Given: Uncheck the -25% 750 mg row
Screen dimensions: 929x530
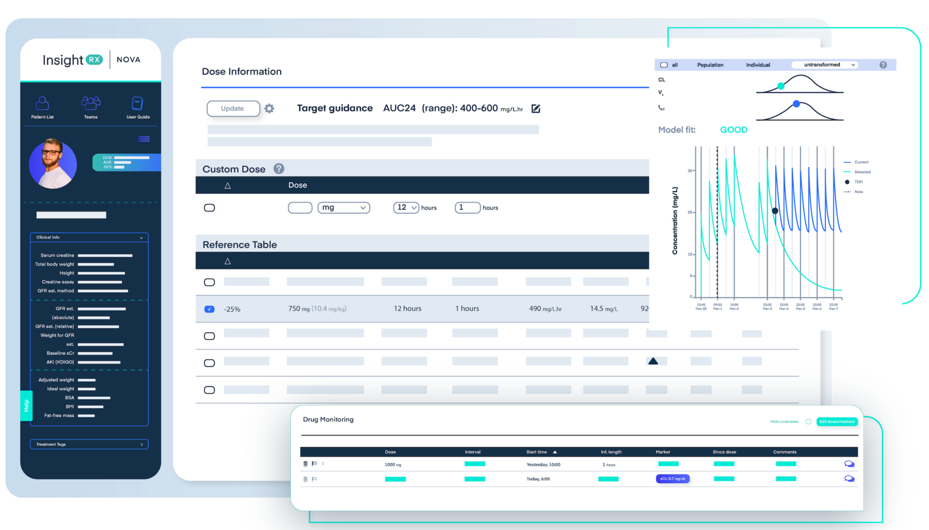Looking at the screenshot, I should (x=209, y=309).
